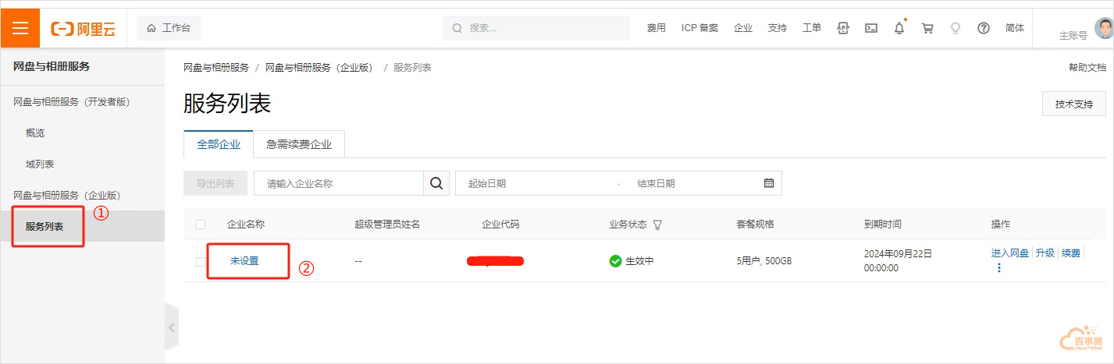Image resolution: width=1114 pixels, height=364 pixels.
Task: Click the search magnifier button
Action: pyautogui.click(x=436, y=183)
